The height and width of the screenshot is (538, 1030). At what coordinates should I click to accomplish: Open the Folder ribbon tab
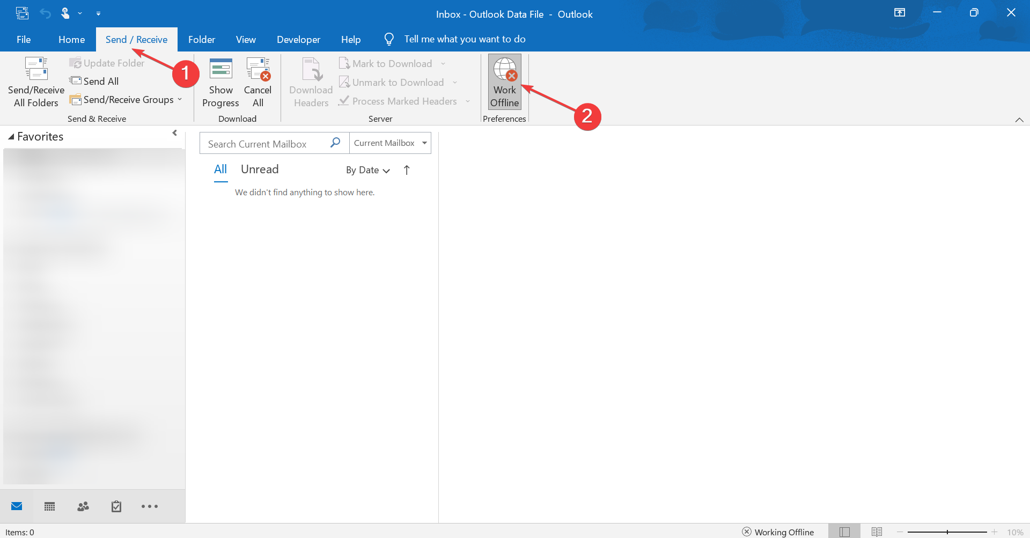[x=201, y=39]
